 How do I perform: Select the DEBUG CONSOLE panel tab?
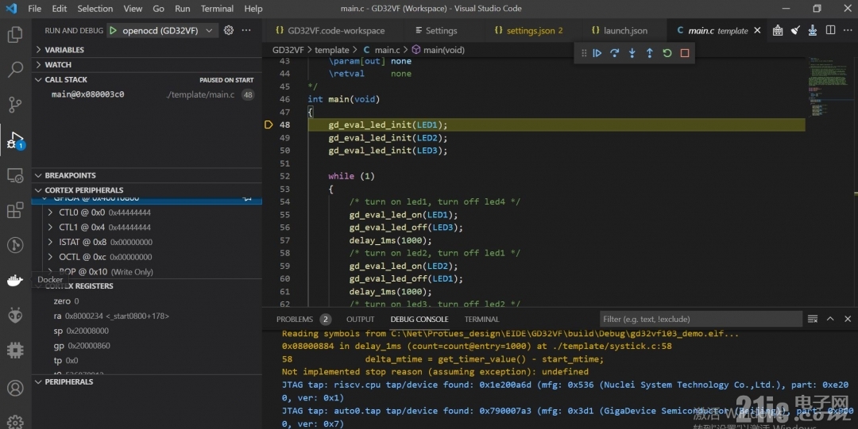click(419, 319)
